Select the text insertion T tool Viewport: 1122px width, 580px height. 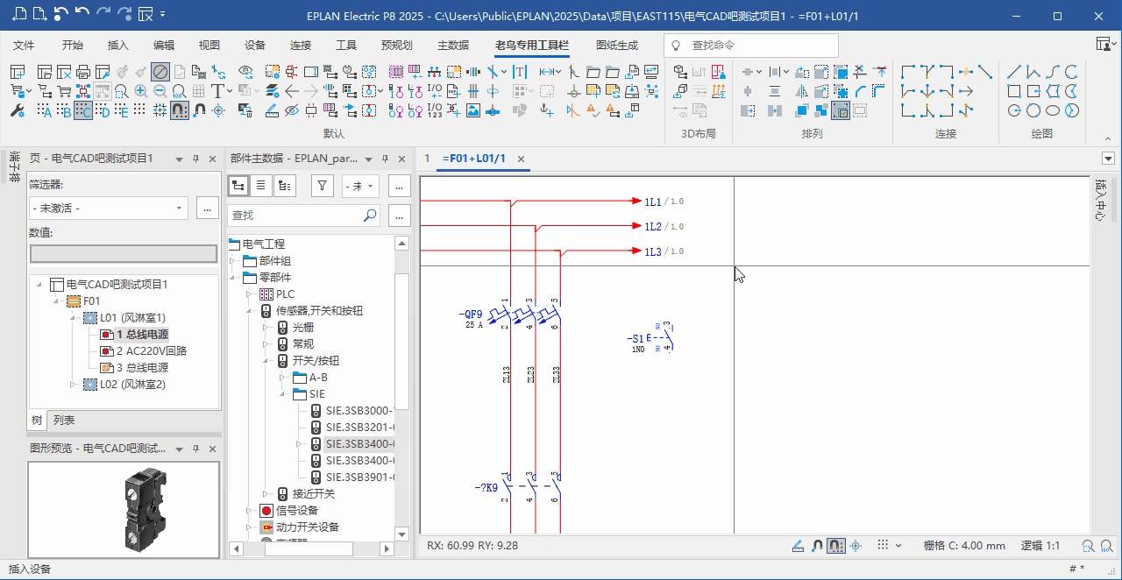(217, 91)
